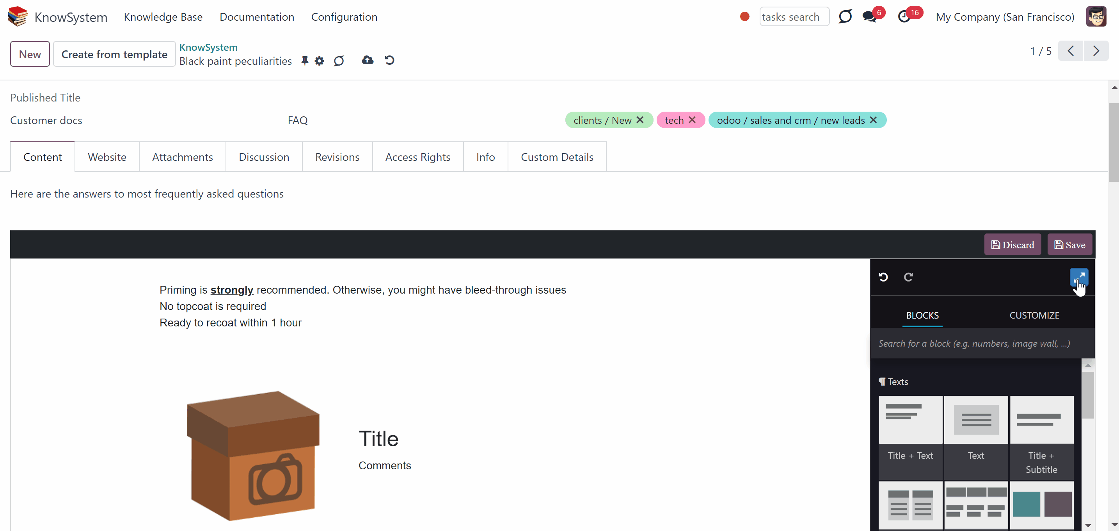Go to the previous article record
This screenshot has height=531, width=1119.
1071,51
